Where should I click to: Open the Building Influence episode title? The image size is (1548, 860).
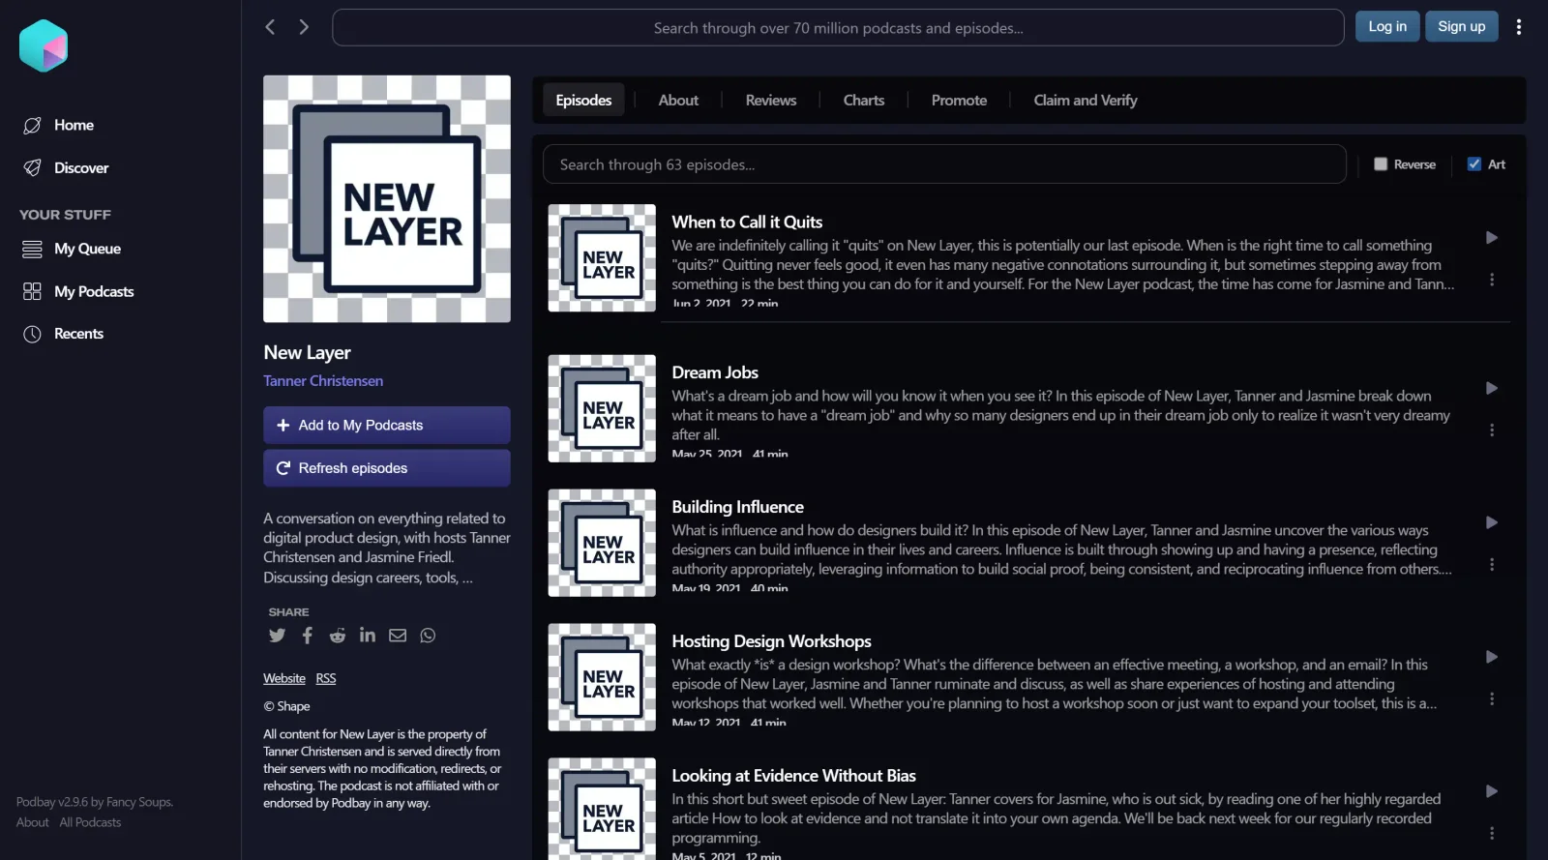(737, 507)
